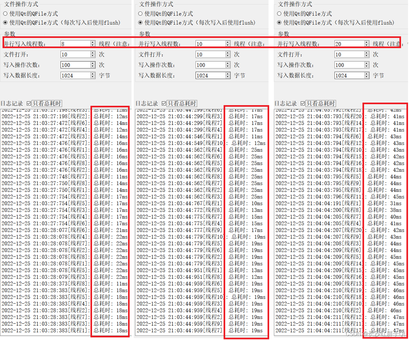Increase thread count spinner showing 8
The image size is (410, 340).
coord(93,42)
